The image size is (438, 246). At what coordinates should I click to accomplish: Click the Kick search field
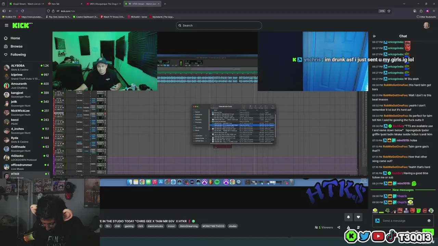point(219,25)
